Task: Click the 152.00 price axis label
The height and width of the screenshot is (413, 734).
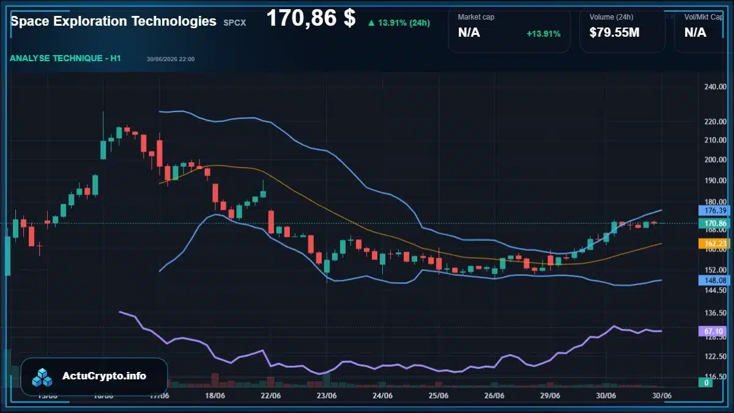Action: [714, 270]
